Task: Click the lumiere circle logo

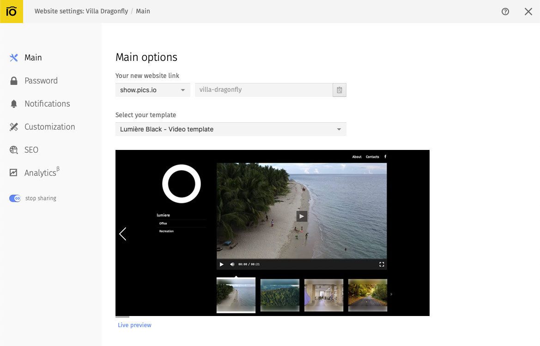Action: point(182,184)
